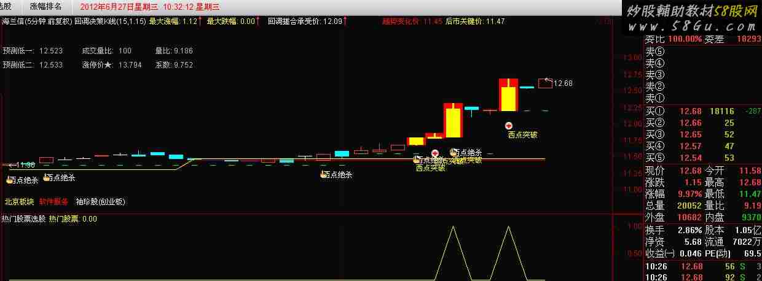Open the 软件服务 sector link
The image size is (762, 281).
tap(53, 201)
